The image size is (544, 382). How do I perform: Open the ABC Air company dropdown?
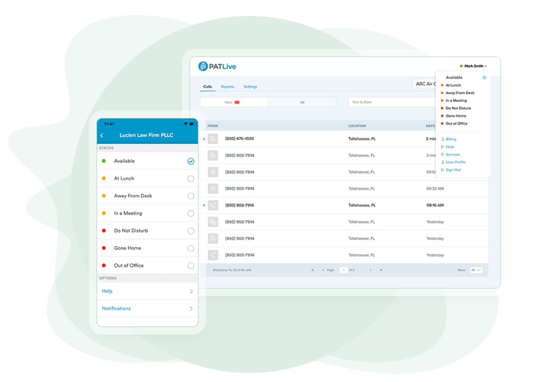[424, 83]
